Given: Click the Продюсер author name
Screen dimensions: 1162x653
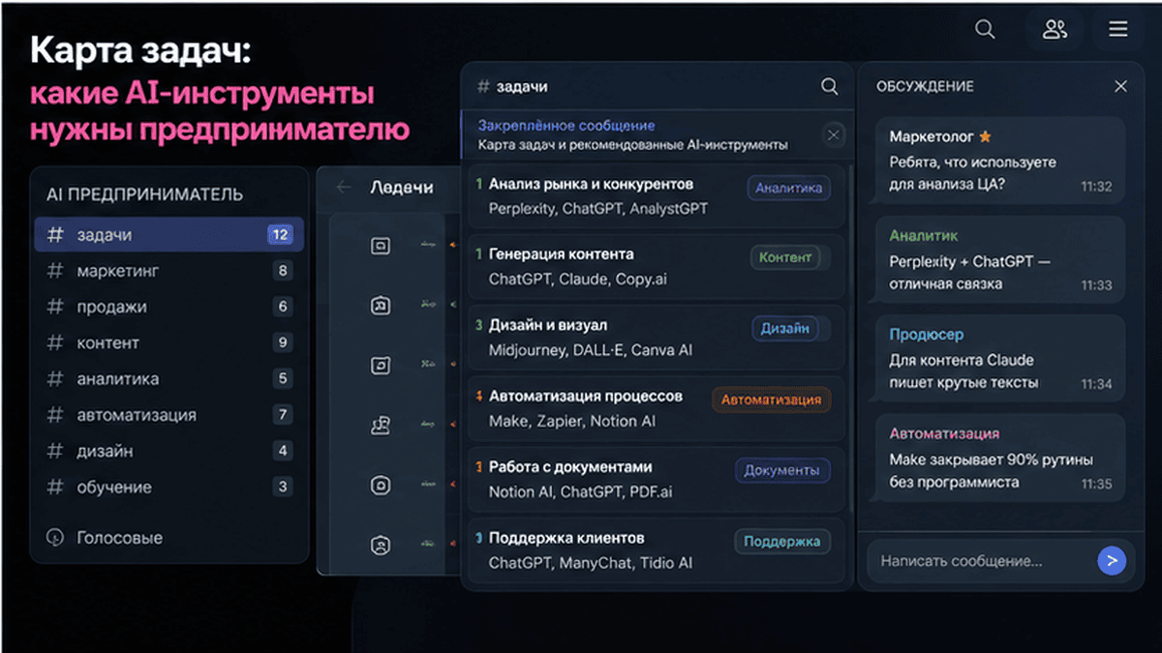Looking at the screenshot, I should 927,335.
